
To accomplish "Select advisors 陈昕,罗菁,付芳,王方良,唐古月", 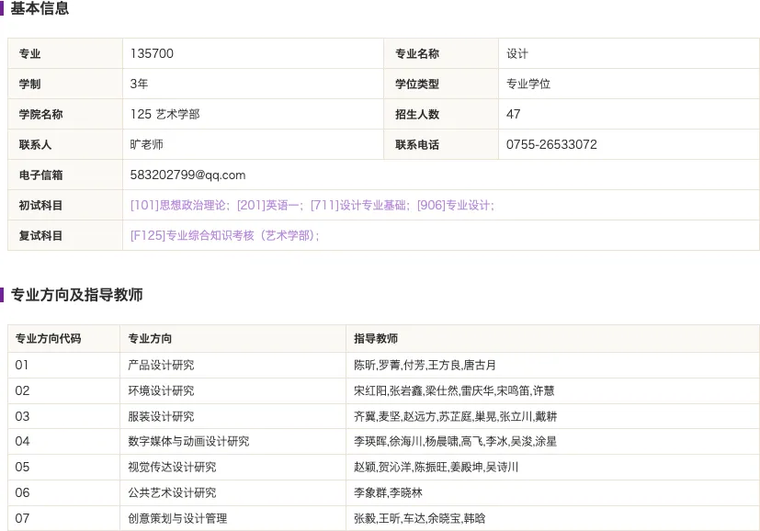I will tap(425, 365).
